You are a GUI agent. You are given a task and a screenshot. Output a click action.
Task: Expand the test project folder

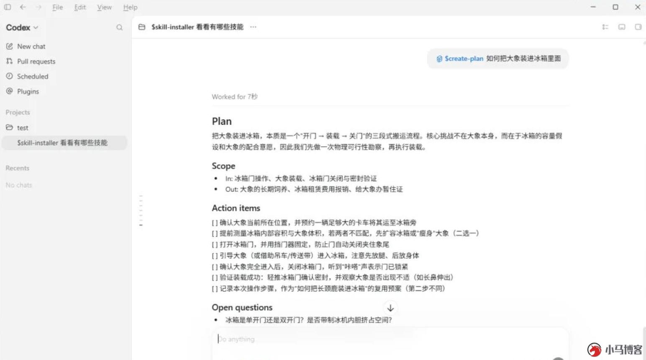coord(17,128)
